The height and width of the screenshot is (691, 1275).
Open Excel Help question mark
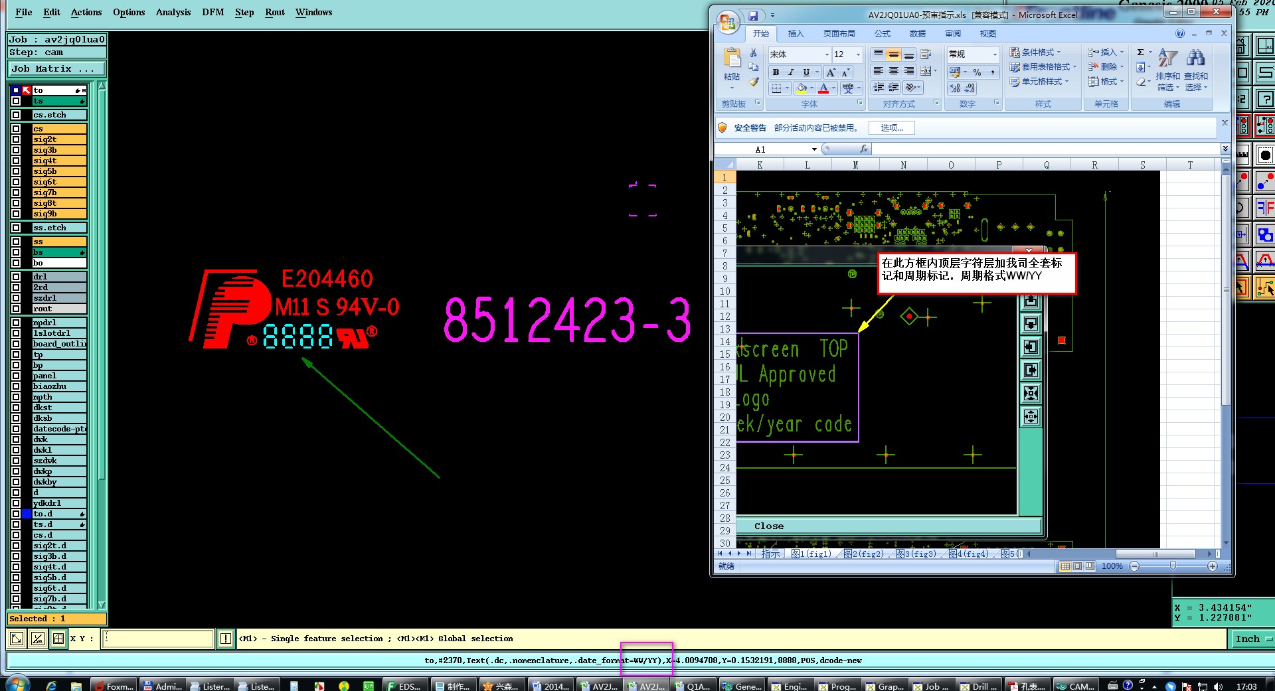pyautogui.click(x=1180, y=33)
